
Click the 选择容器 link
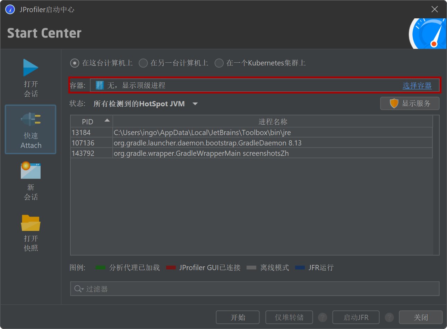(x=417, y=86)
